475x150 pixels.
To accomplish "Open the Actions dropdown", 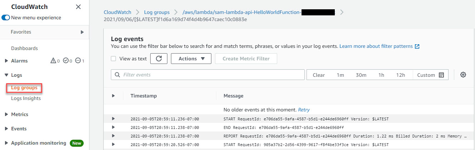I will [191, 59].
